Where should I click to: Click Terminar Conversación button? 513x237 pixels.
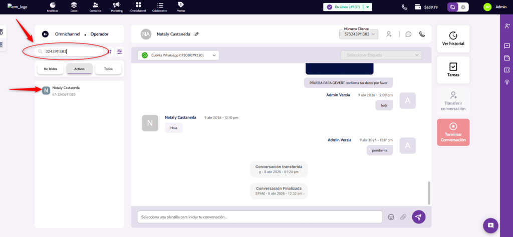click(453, 132)
